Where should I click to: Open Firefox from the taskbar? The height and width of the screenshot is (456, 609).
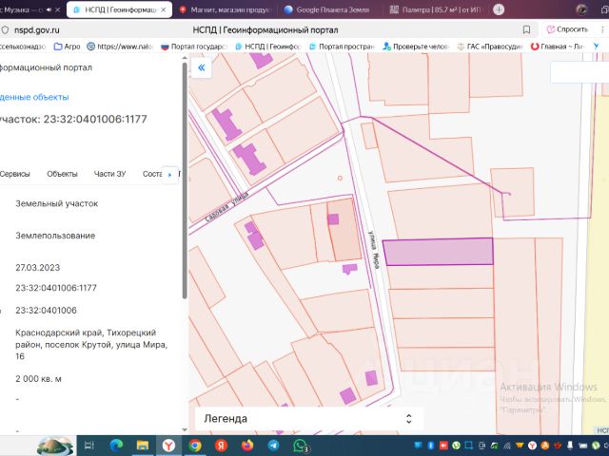pyautogui.click(x=247, y=445)
